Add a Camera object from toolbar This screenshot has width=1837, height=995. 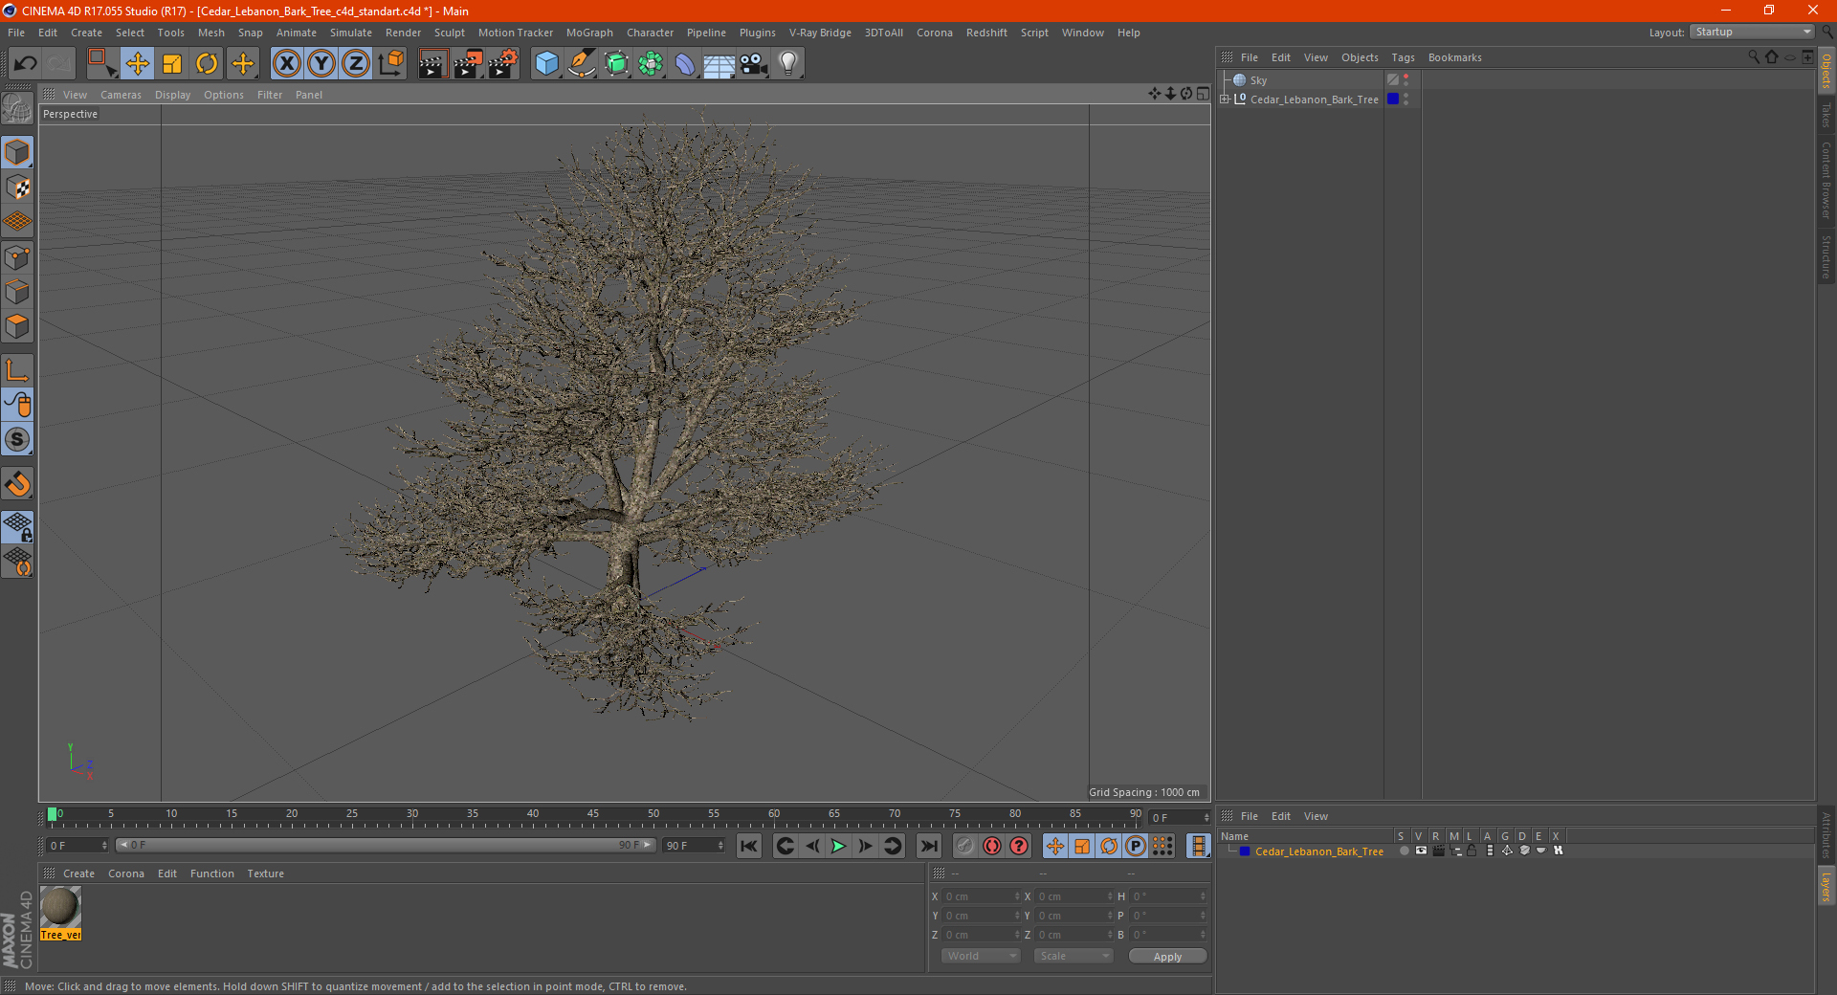tap(753, 64)
